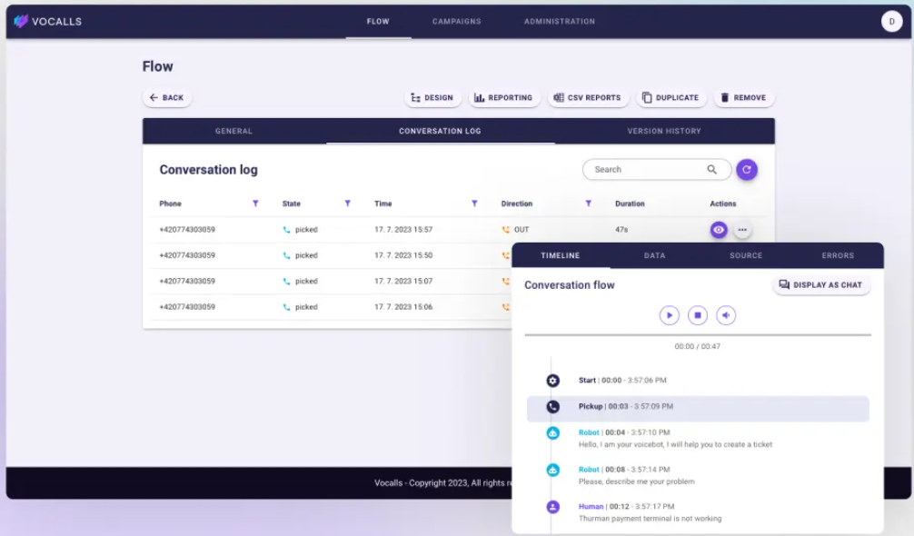Switch to the Version History tab
914x536 pixels.
(663, 131)
